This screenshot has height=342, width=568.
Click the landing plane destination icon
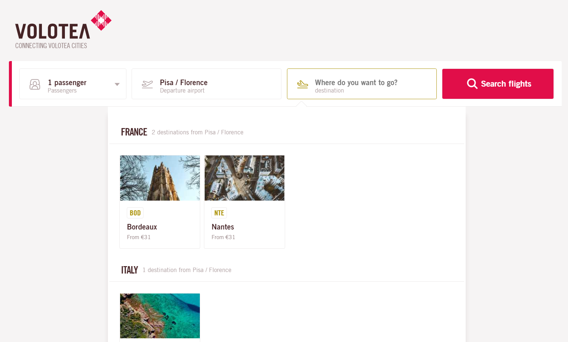point(303,84)
